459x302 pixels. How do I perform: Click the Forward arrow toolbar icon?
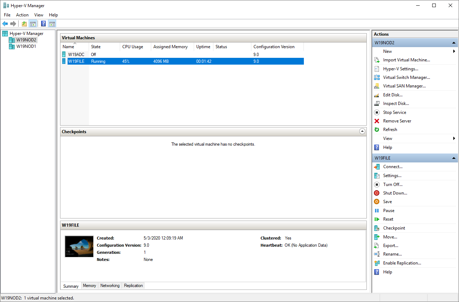[x=13, y=24]
